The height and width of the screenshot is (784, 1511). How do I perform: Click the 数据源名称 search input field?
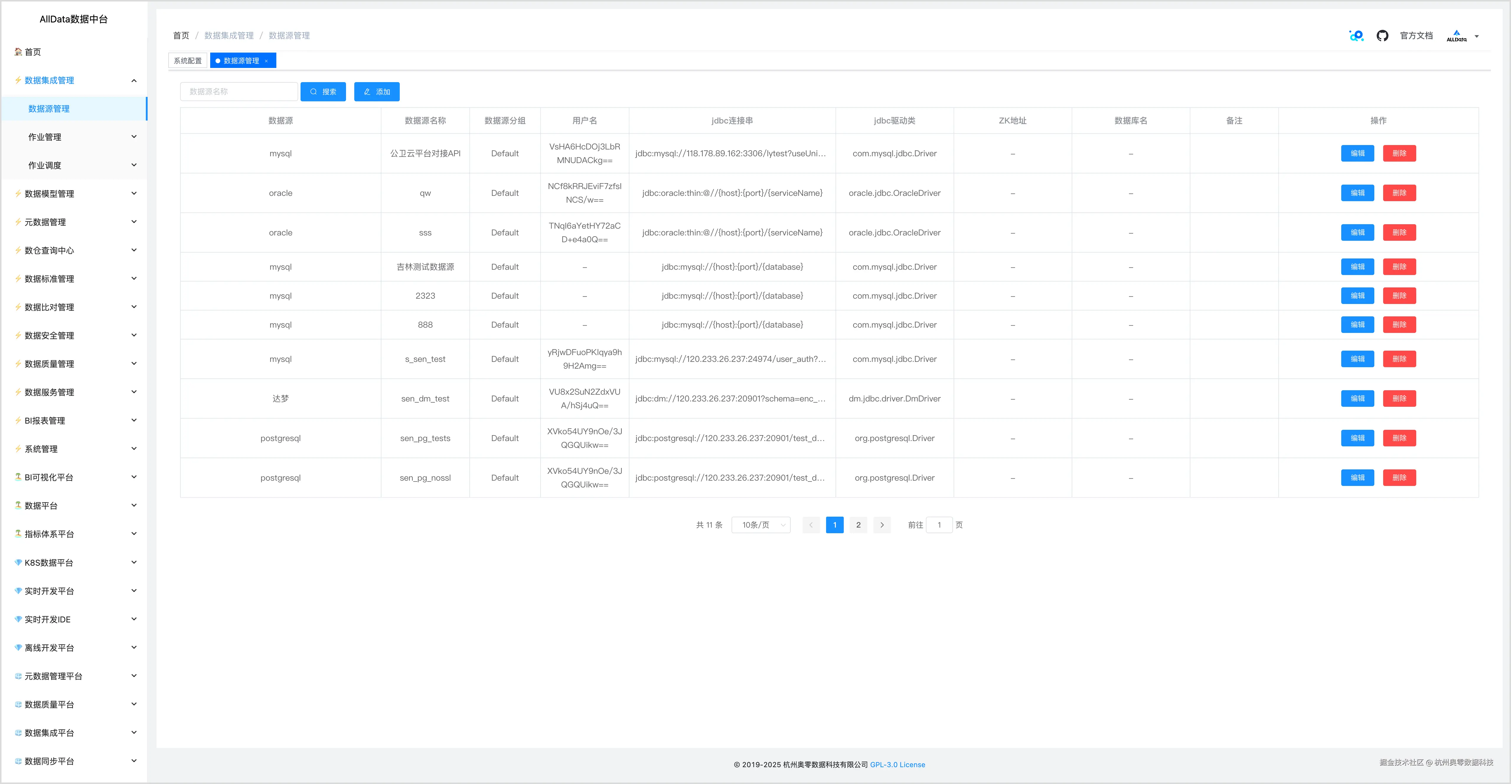coord(239,92)
